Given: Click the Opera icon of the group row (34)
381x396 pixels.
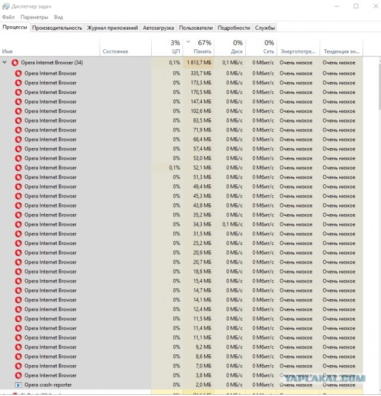Looking at the screenshot, I should [15, 62].
